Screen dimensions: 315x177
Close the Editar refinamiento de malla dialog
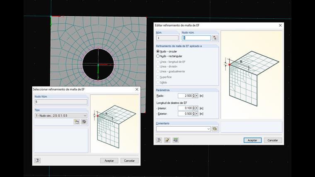280,25
